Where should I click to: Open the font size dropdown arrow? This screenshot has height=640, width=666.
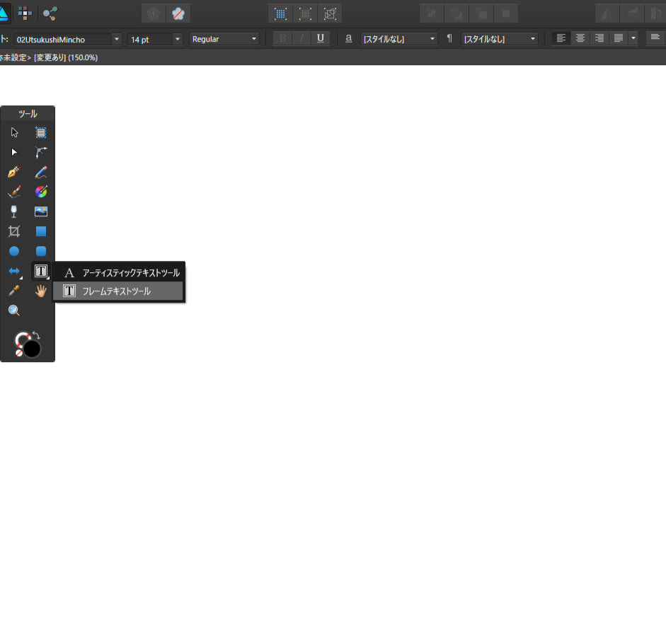(x=178, y=39)
